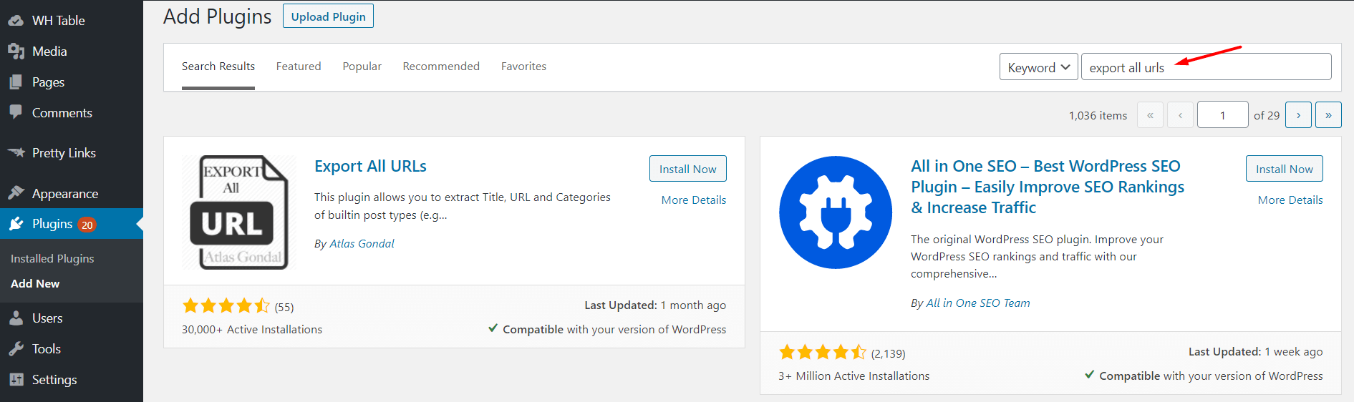Switch to Featured tab
This screenshot has width=1354, height=402.
(299, 66)
